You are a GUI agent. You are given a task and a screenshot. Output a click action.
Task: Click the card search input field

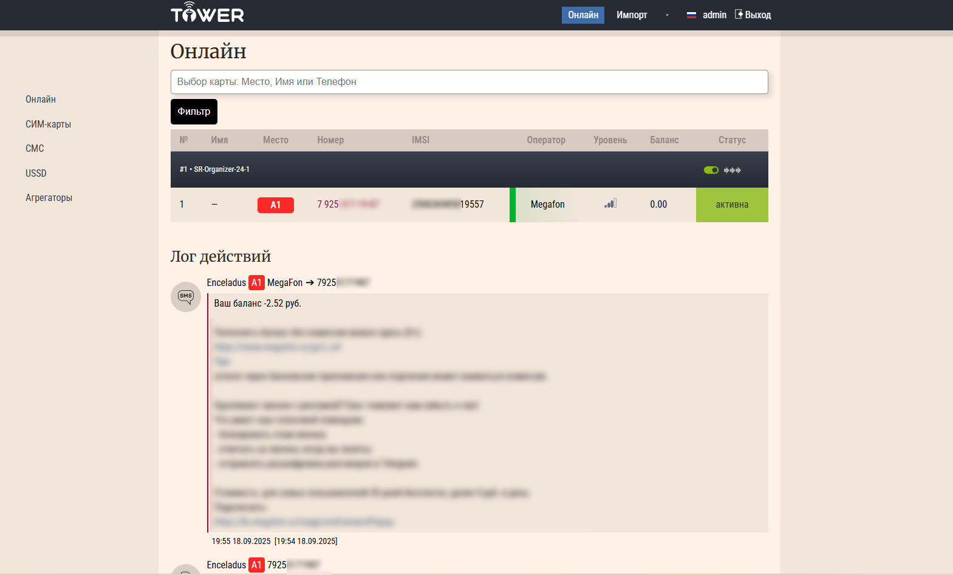click(469, 82)
